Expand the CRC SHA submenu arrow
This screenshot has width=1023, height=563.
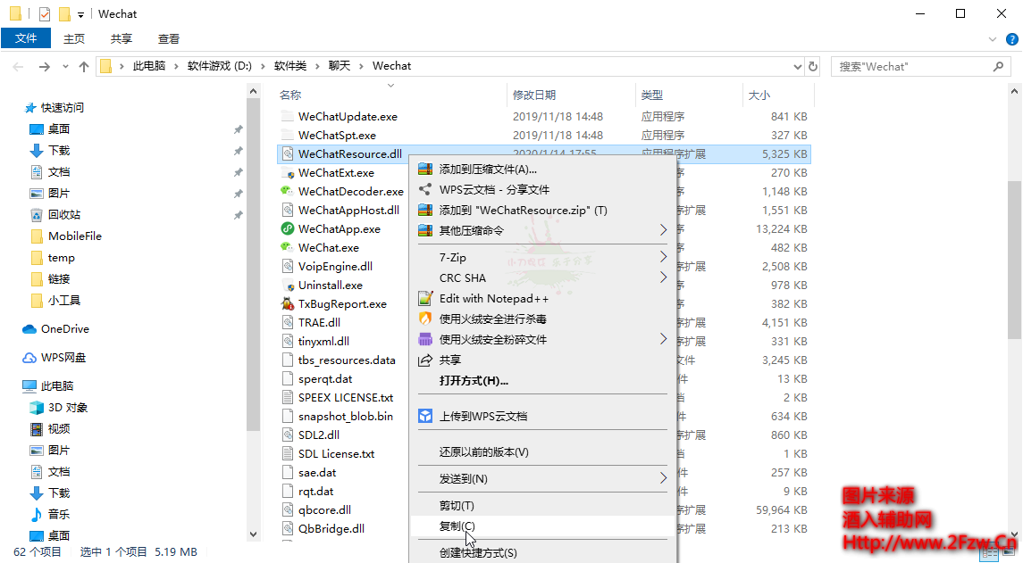(x=663, y=277)
